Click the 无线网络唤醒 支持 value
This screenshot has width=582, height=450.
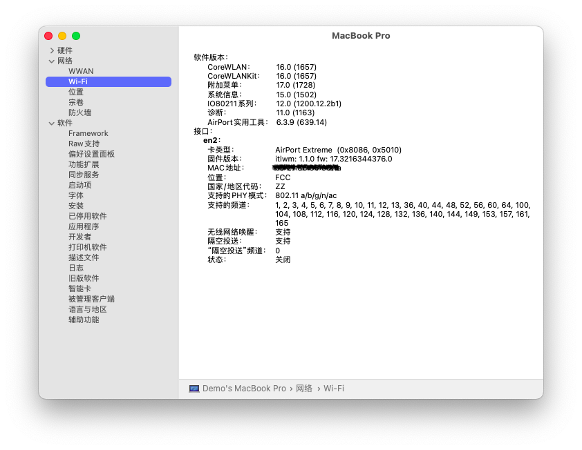283,232
